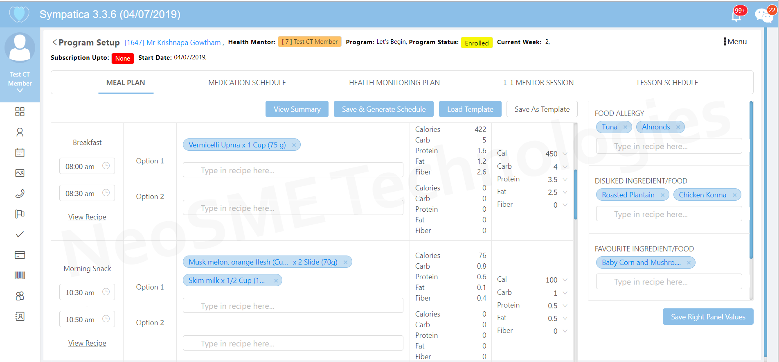Switch to the Medication Schedule tab
The height and width of the screenshot is (362, 779).
pos(247,83)
